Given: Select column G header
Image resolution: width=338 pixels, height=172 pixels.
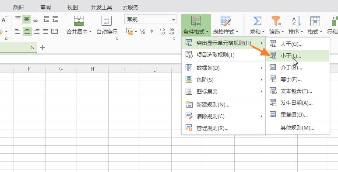Looking at the screenshot, I should 61,69.
